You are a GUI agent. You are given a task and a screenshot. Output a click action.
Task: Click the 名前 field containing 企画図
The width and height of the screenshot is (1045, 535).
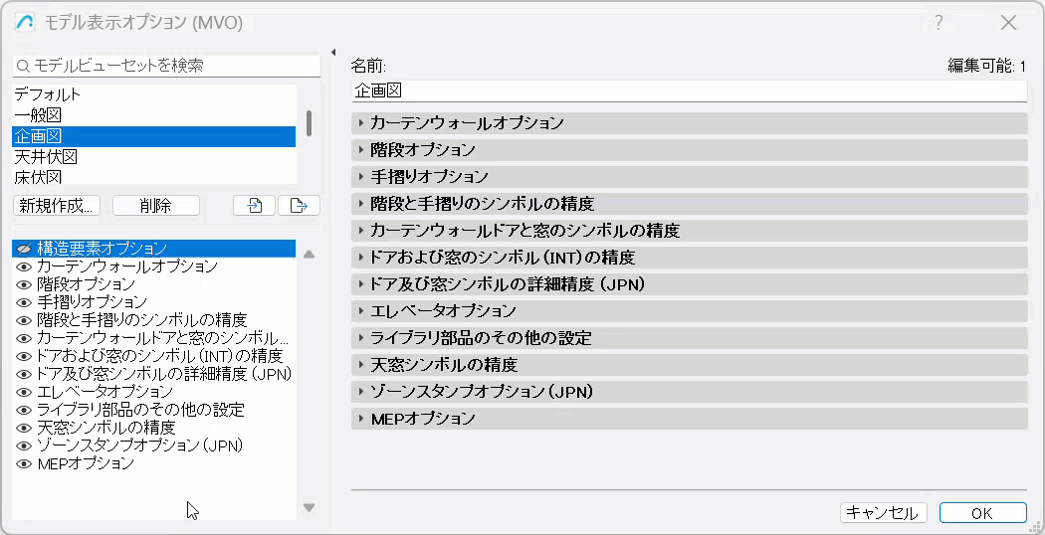pos(689,91)
